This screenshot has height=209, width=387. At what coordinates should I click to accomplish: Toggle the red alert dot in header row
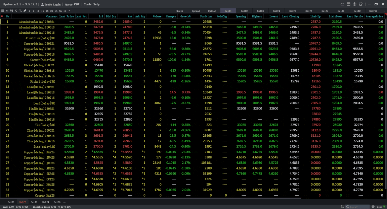(3, 16)
